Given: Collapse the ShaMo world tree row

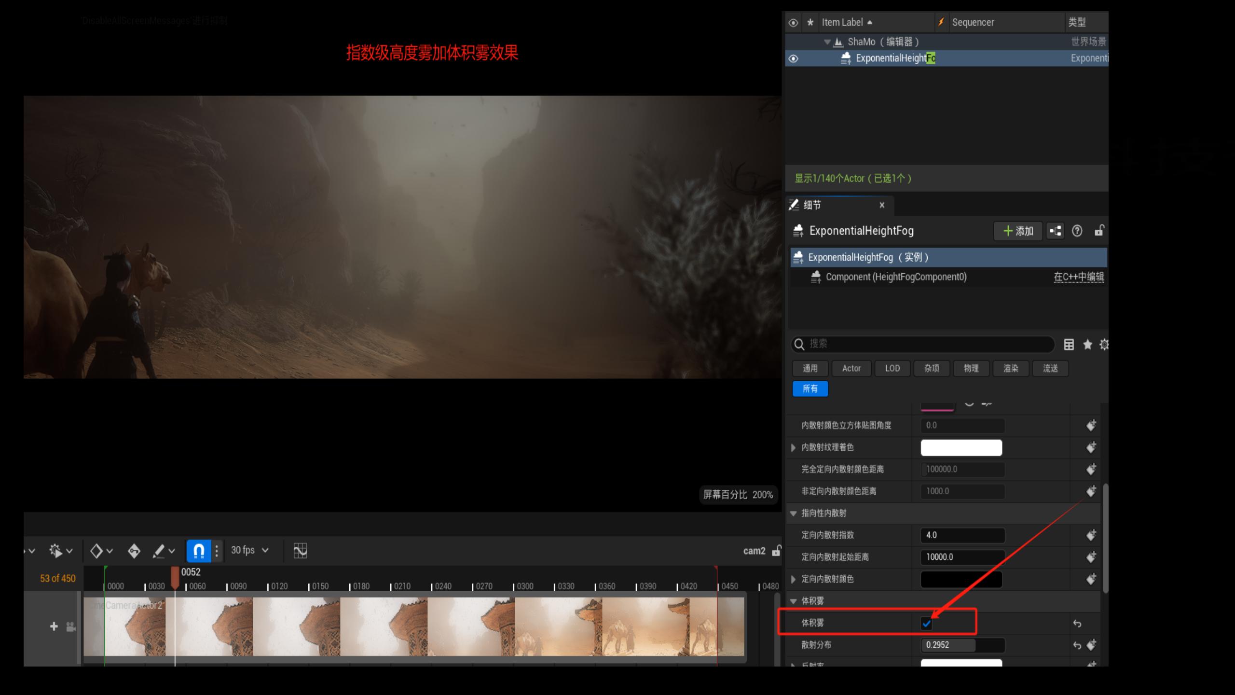Looking at the screenshot, I should point(827,42).
